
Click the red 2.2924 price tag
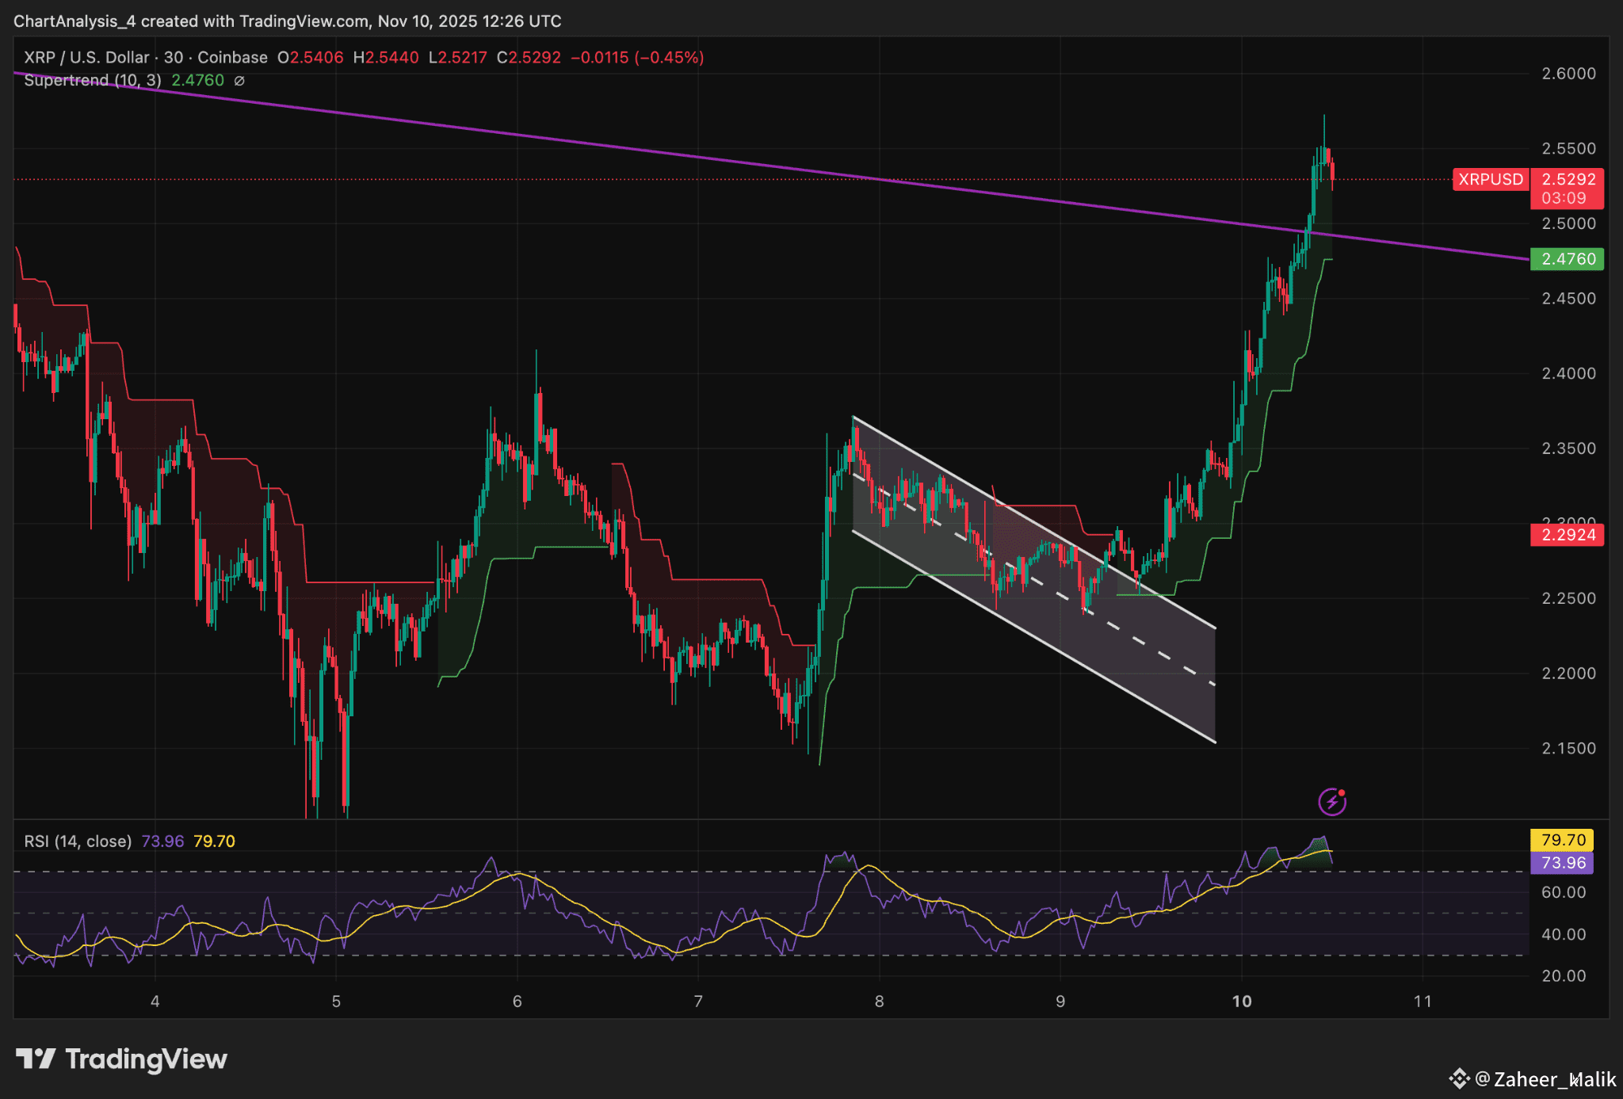[1568, 535]
